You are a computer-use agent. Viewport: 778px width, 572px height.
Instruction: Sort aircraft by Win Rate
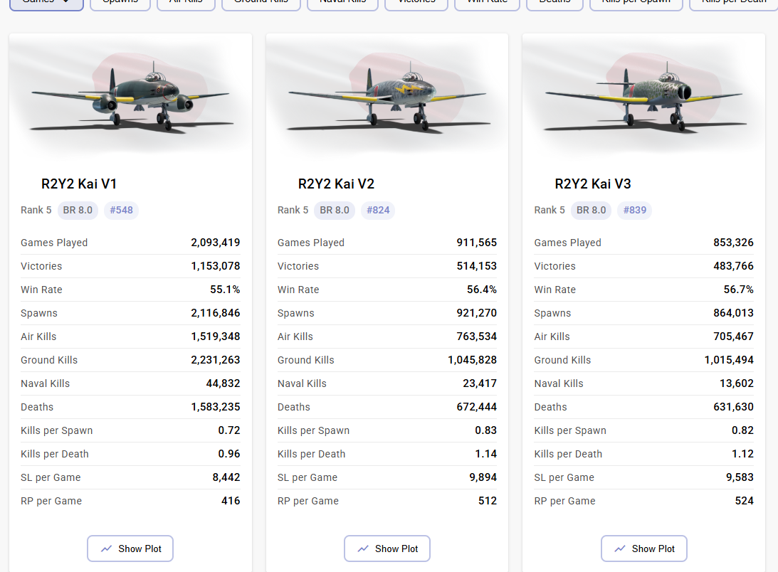488,3
